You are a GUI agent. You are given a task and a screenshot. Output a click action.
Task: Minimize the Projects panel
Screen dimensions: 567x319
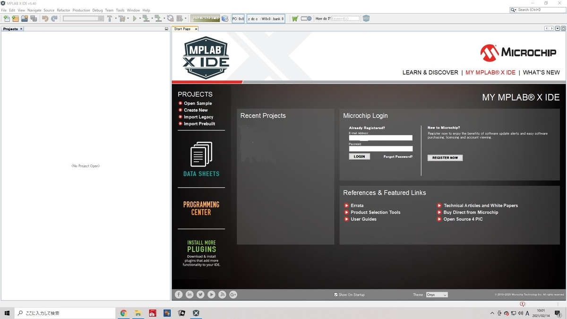point(166,29)
